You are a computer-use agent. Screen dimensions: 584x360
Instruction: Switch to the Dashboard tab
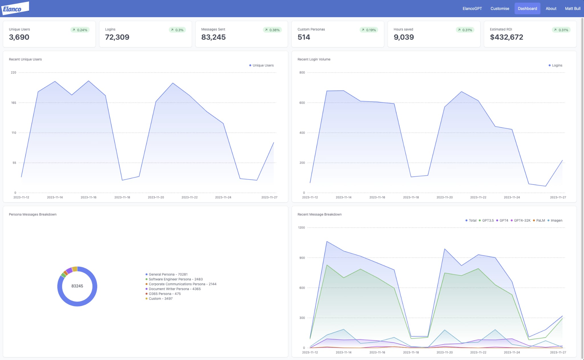[527, 9]
